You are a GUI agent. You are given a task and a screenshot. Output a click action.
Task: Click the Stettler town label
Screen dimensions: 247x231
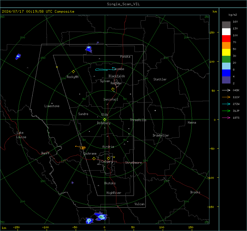click(x=160, y=79)
